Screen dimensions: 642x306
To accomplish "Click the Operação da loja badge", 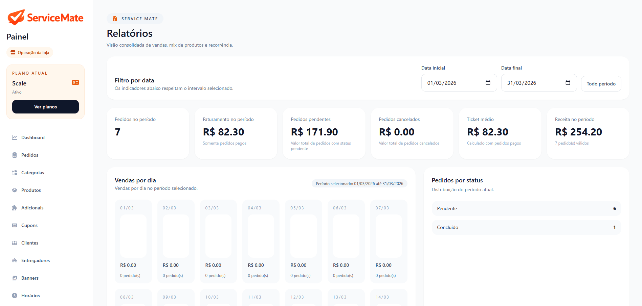I will coord(30,53).
